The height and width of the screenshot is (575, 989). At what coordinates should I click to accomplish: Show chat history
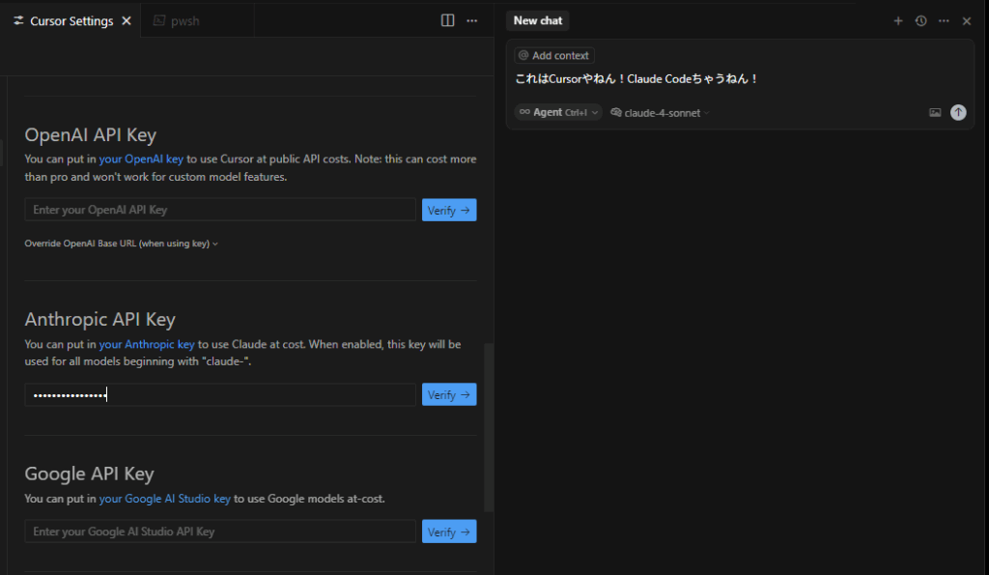(920, 21)
